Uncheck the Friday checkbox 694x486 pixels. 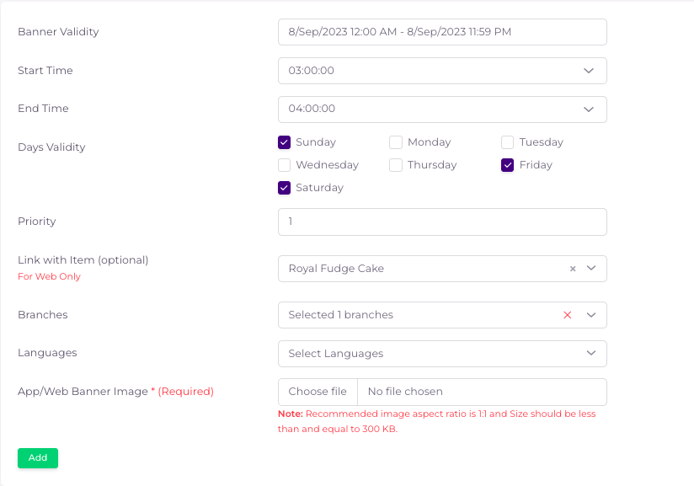pyautogui.click(x=508, y=165)
